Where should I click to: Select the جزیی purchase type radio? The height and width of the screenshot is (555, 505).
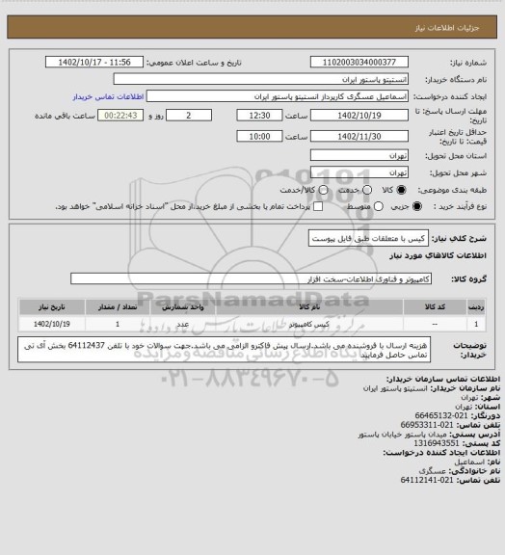click(x=417, y=206)
